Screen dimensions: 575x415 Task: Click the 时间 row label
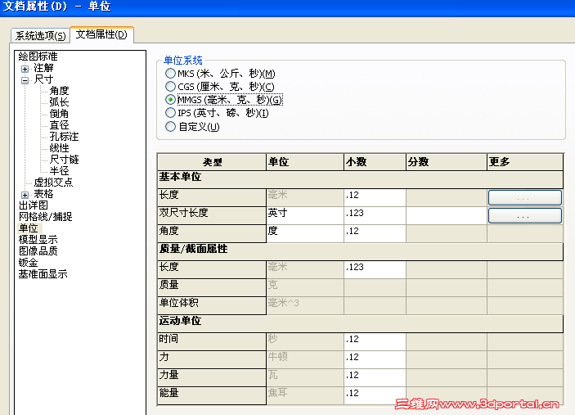coord(212,341)
